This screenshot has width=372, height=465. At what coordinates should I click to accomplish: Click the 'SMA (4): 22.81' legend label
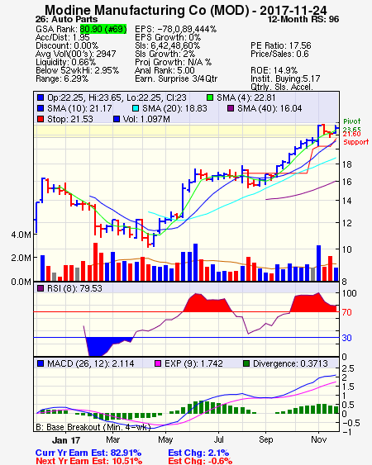246,97
